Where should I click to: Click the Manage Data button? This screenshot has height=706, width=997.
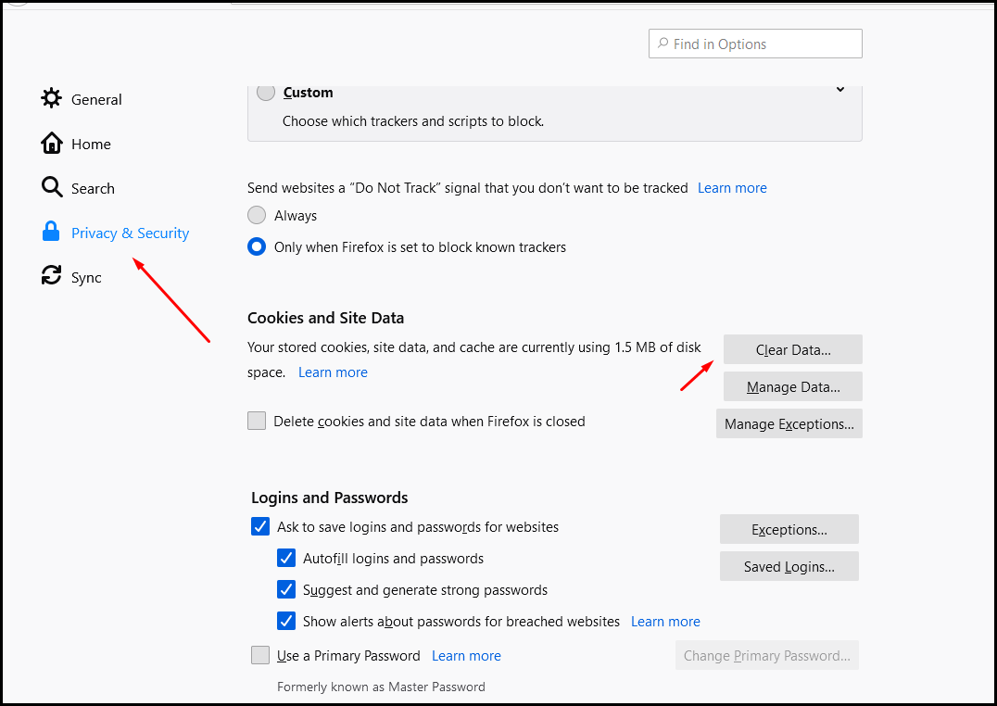[x=793, y=386]
